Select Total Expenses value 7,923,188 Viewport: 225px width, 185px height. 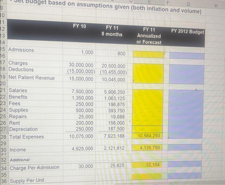coord(114,136)
